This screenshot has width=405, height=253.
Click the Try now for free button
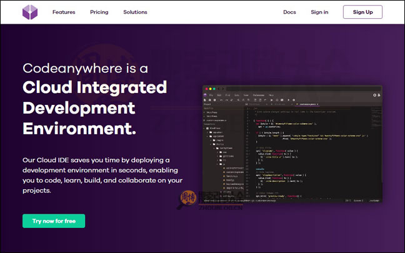click(54, 221)
